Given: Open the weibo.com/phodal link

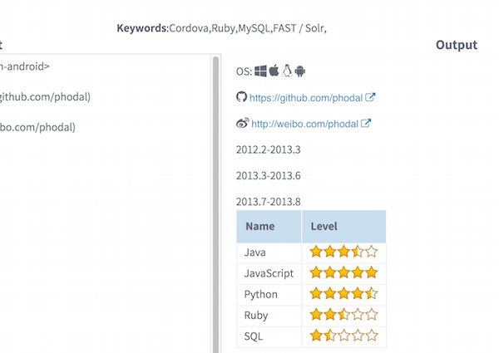Looking at the screenshot, I should (304, 125).
